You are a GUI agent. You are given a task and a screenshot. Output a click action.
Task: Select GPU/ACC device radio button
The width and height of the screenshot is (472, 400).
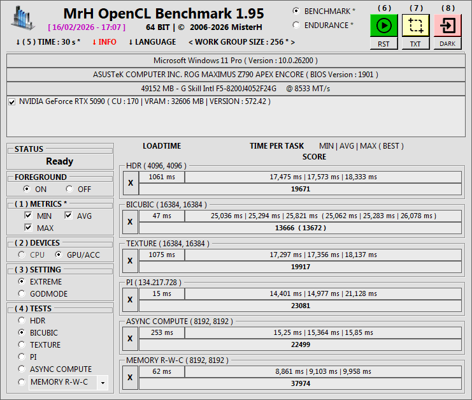(x=59, y=255)
